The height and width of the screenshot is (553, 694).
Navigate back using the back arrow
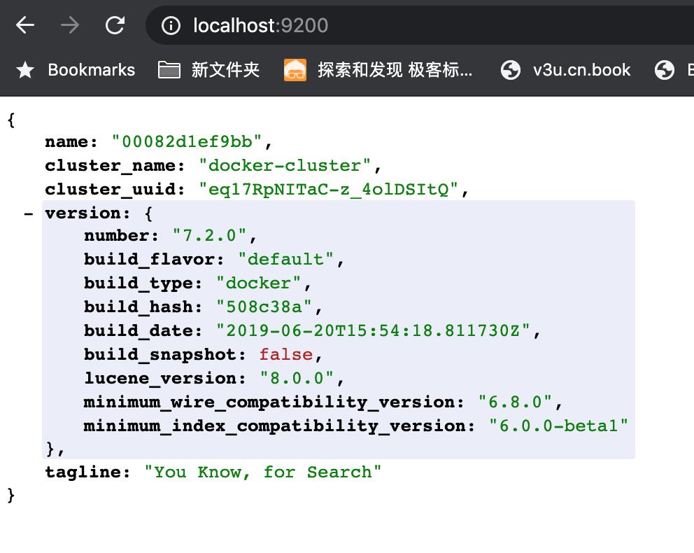[x=24, y=25]
